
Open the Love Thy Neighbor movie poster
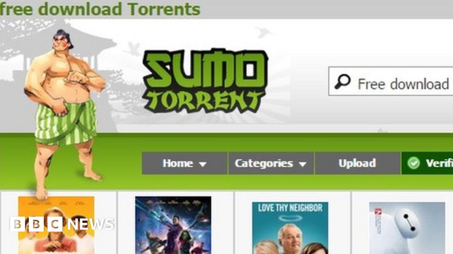pos(290,228)
